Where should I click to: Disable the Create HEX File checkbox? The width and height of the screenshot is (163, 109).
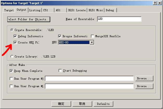15,42
